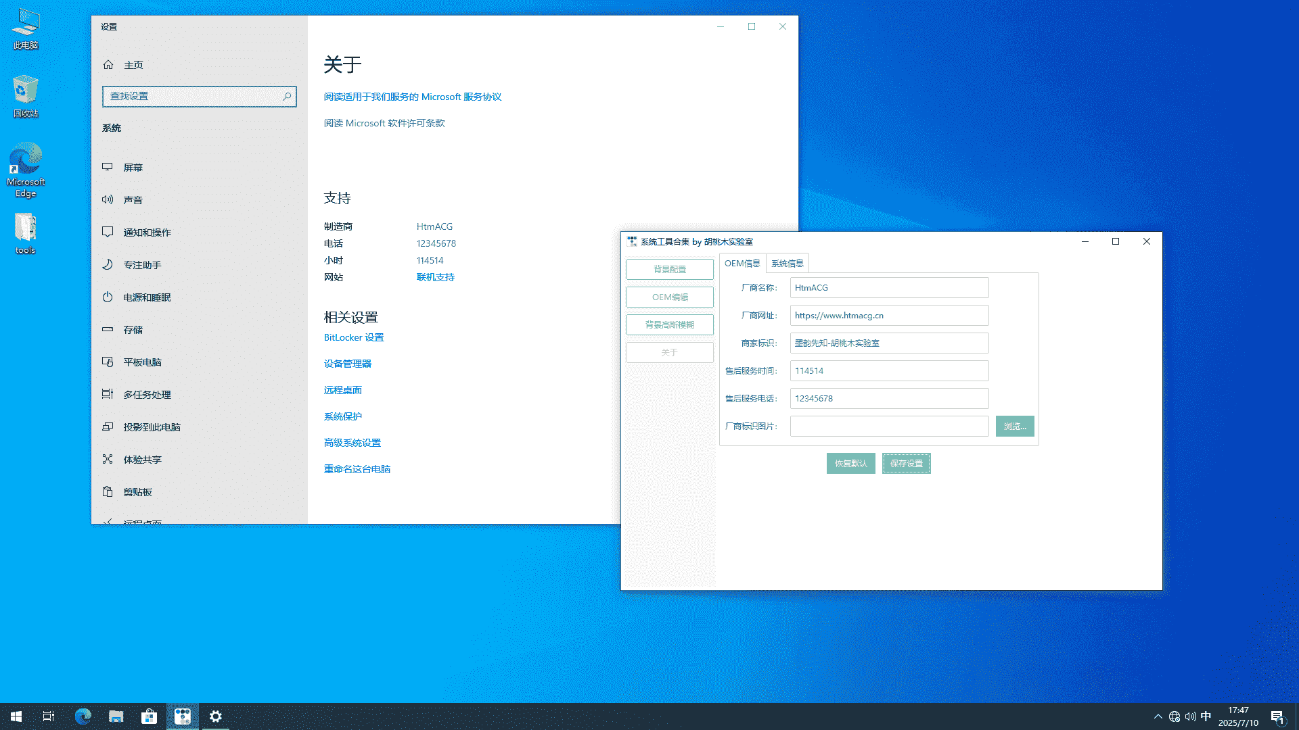Image resolution: width=1299 pixels, height=730 pixels.
Task: Click the 背景高斯模糊 side button
Action: [670, 324]
